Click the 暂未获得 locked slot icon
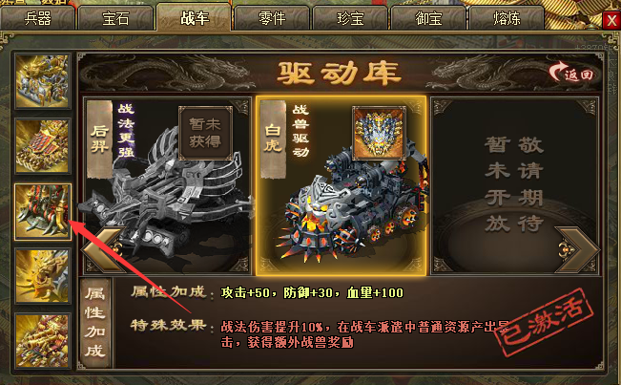 pos(205,133)
